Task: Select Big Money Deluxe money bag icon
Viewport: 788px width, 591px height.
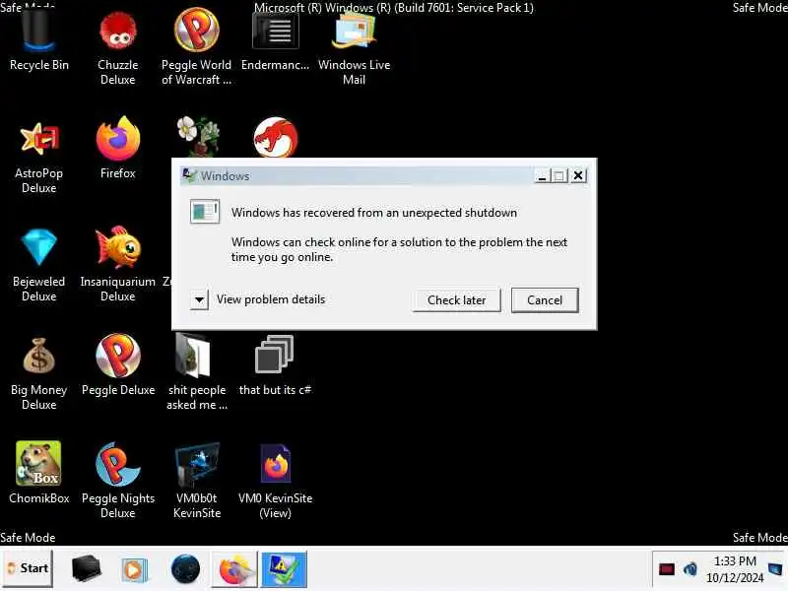Action: (39, 373)
